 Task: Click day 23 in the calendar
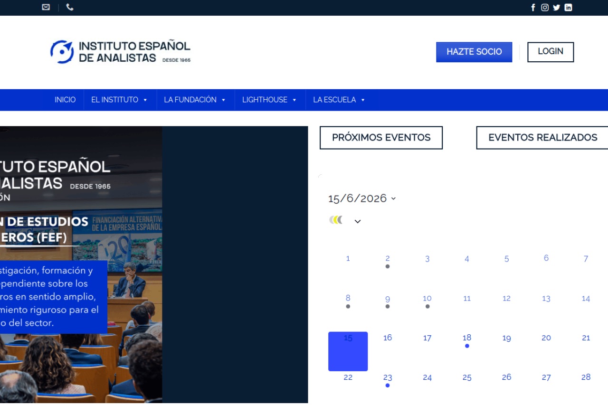click(388, 378)
